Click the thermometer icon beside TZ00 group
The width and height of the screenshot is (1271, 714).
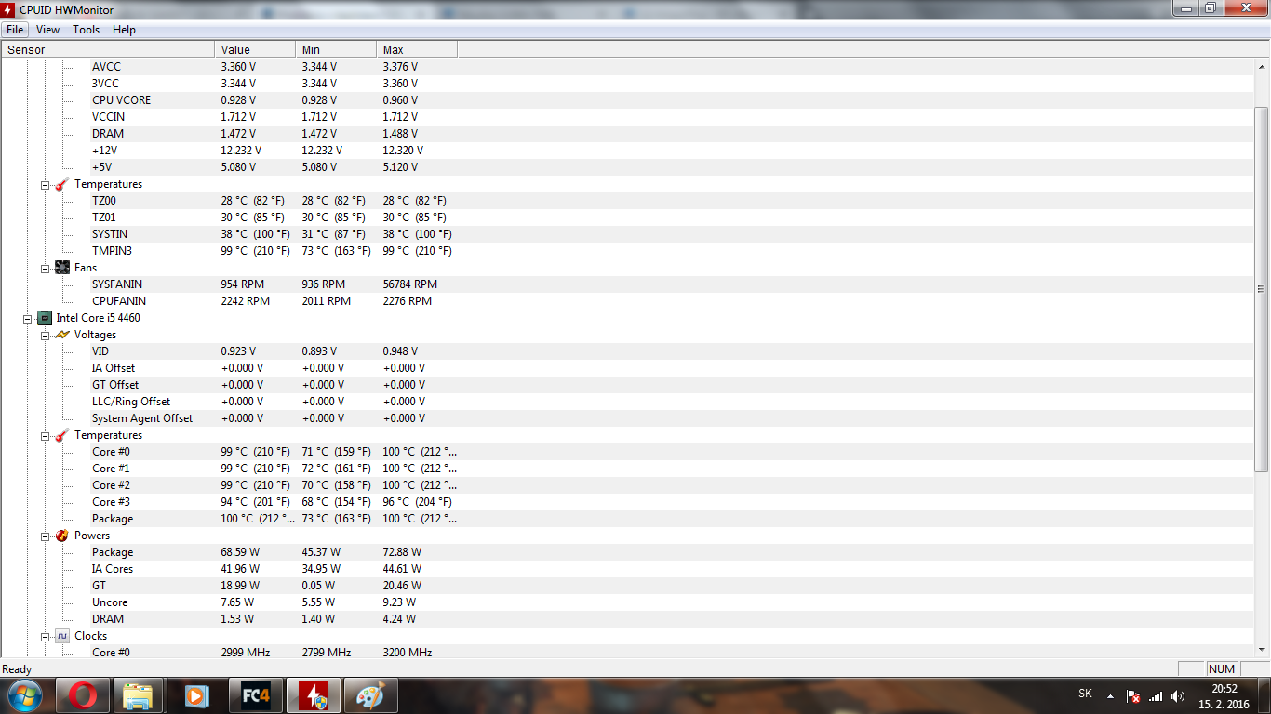(x=62, y=184)
